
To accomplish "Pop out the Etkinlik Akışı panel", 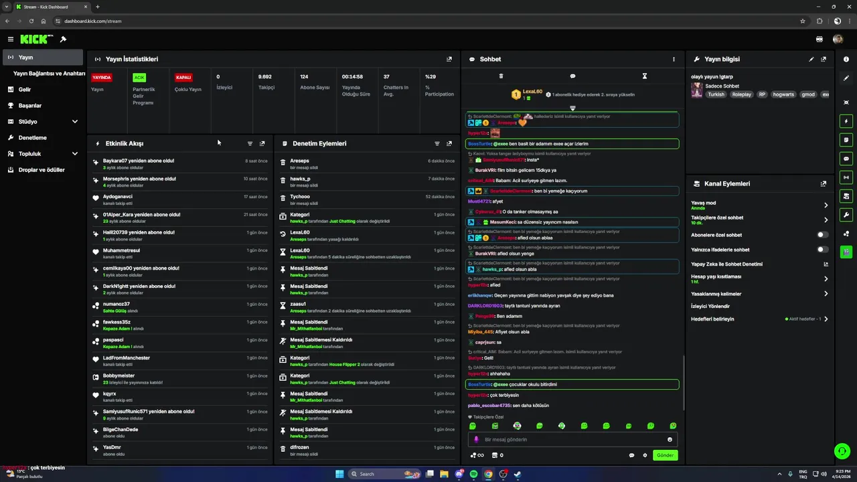I will pos(262,143).
